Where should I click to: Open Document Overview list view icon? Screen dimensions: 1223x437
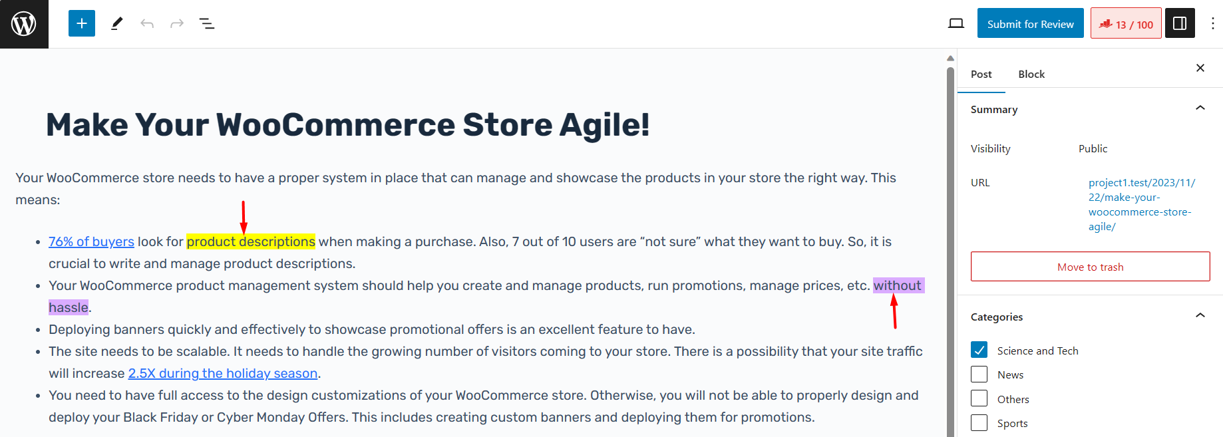[207, 24]
